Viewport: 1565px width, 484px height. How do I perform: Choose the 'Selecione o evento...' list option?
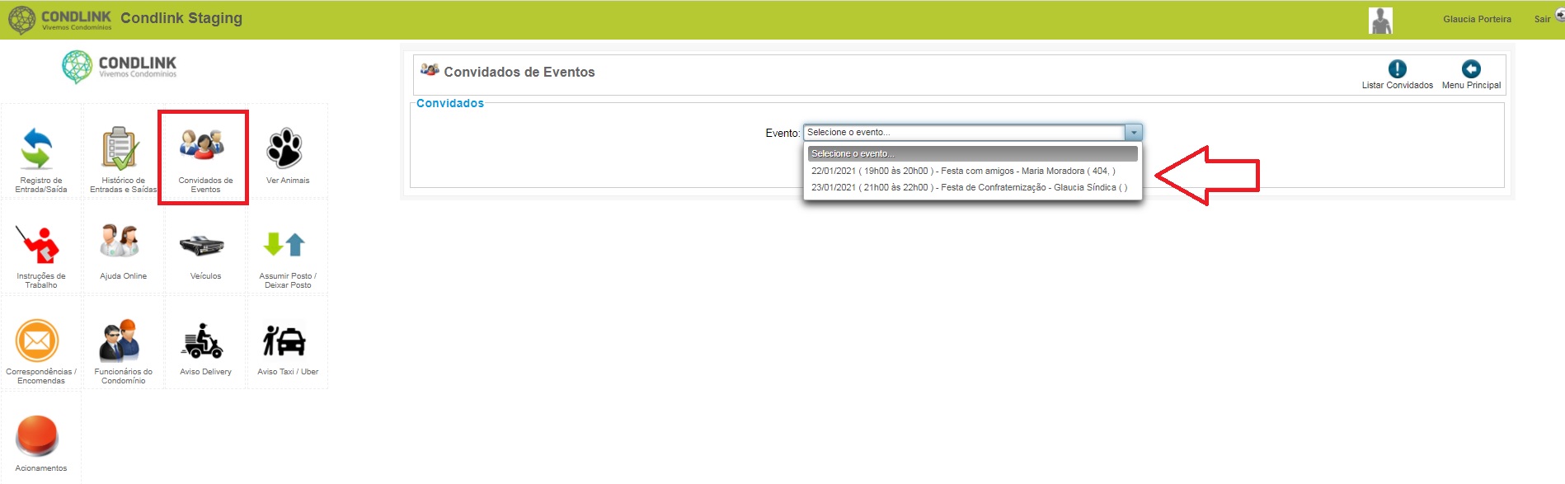pyautogui.click(x=972, y=153)
